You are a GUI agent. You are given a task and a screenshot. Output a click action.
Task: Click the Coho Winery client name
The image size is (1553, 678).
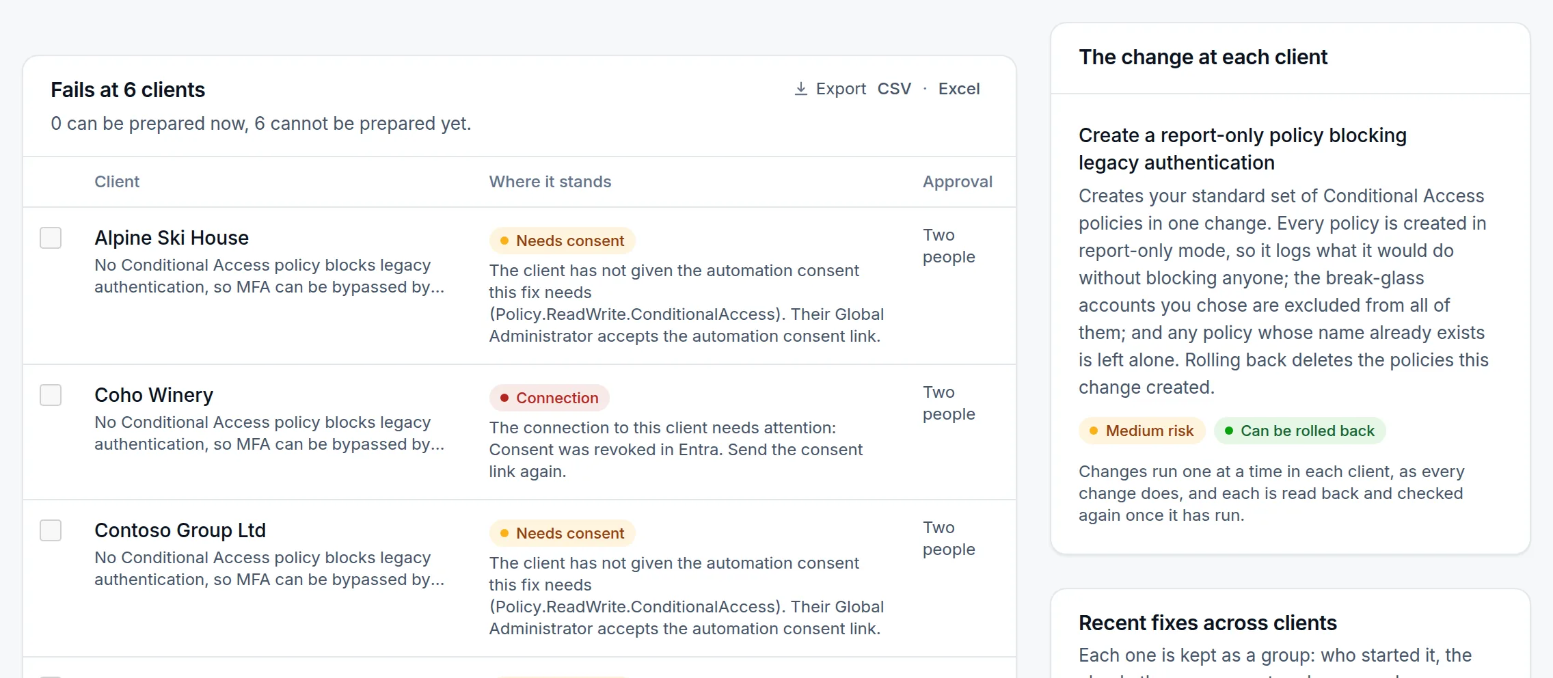pos(154,395)
